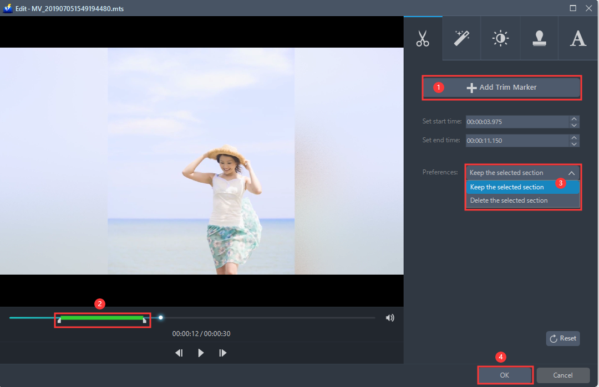Choose "Keep the selected section" option
599x387 pixels.
coord(506,187)
